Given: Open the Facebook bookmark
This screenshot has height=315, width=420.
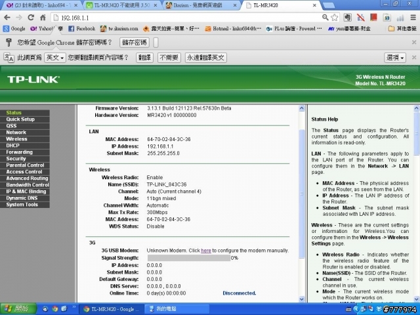Looking at the screenshot, I should [x=82, y=29].
